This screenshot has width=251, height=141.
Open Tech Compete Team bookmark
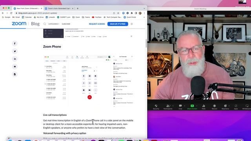(113, 17)
